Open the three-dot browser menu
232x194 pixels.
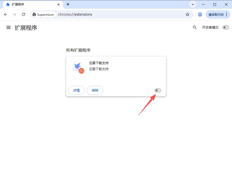pyautogui.click(x=227, y=14)
